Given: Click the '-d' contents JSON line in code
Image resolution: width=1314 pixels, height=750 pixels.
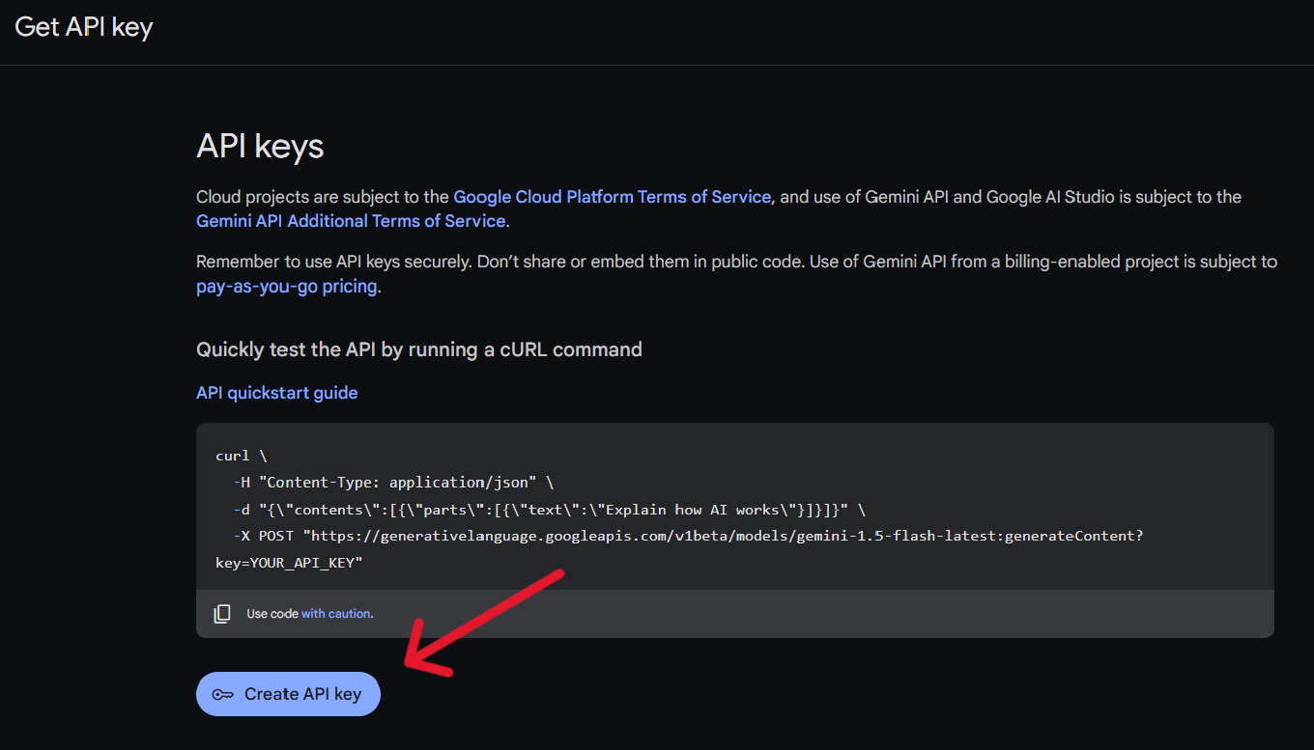Looking at the screenshot, I should point(549,509).
